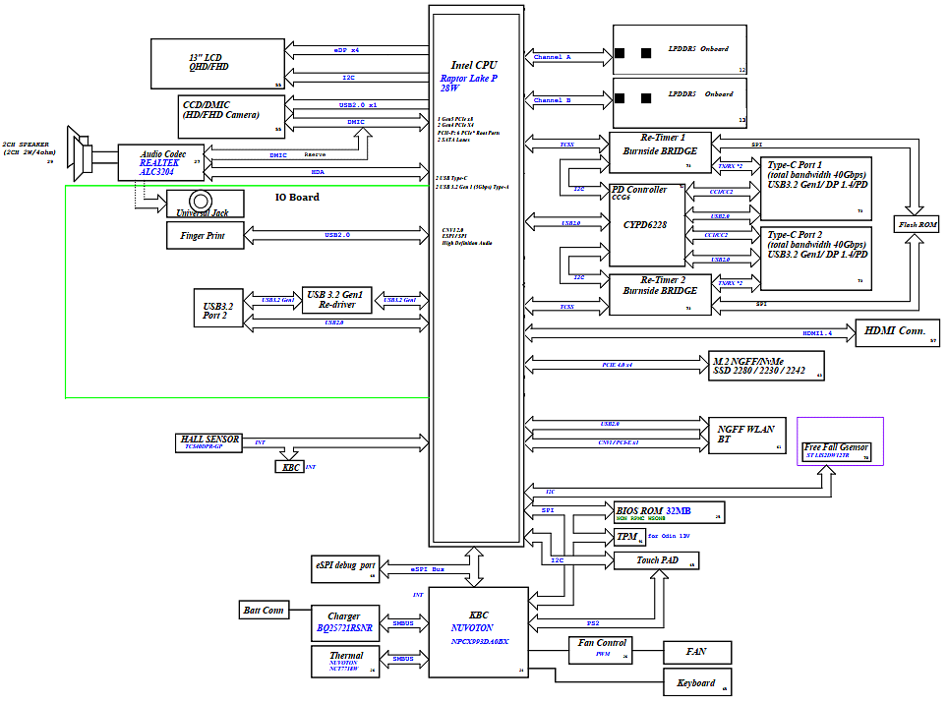
Task: Click the Keyboard block
Action: pos(697,682)
